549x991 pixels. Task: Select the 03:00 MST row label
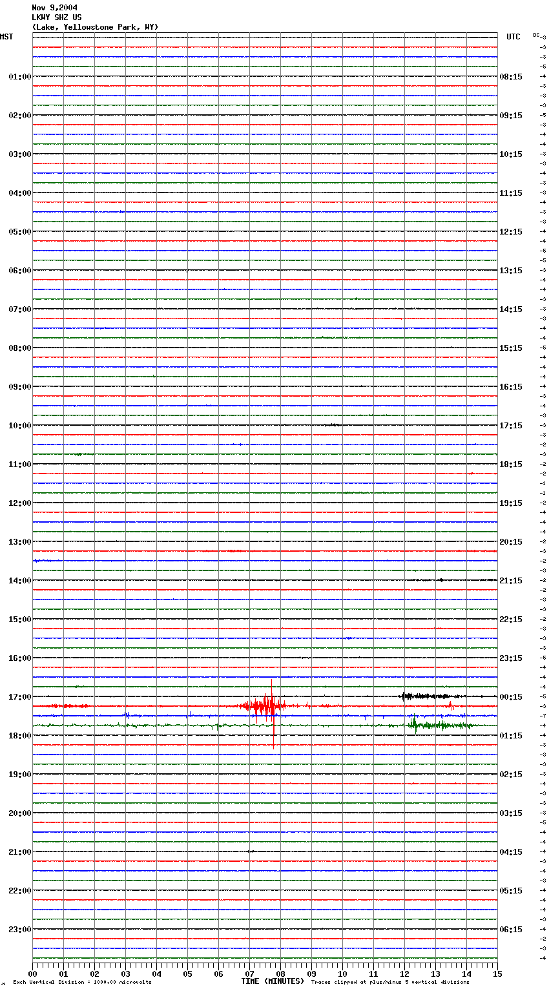point(19,154)
